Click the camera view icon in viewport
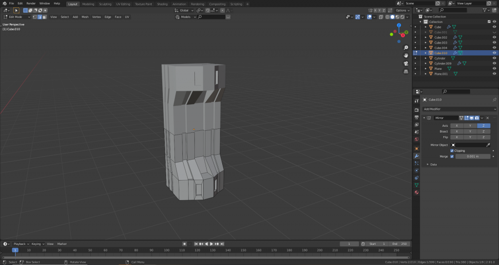Viewport: 499px width, 265px height. tap(406, 63)
